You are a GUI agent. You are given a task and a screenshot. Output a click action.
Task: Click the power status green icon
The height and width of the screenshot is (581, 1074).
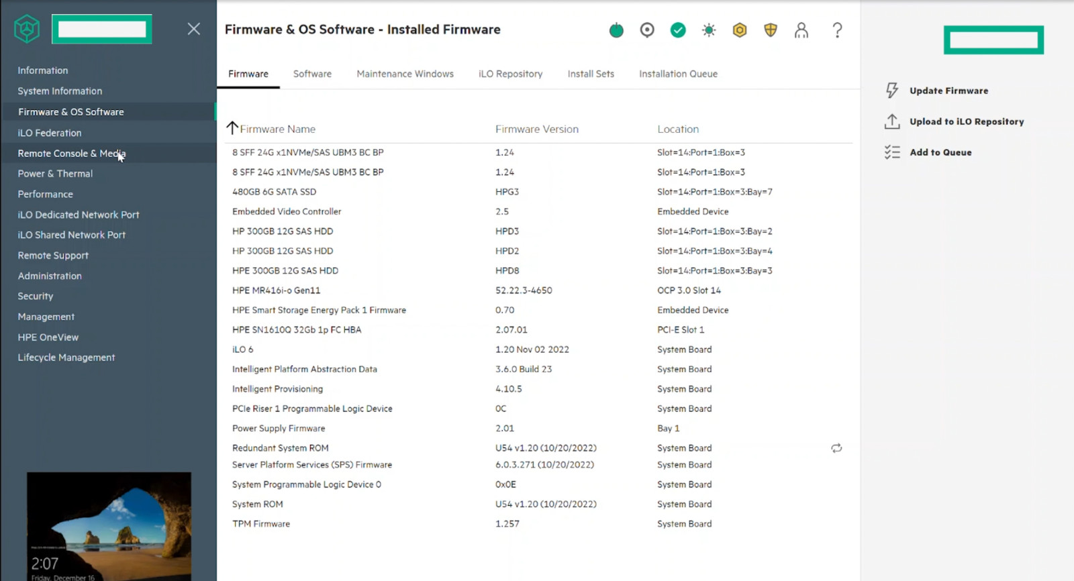tap(616, 30)
